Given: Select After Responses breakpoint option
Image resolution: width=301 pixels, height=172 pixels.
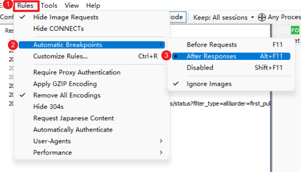Looking at the screenshot, I should click(x=211, y=56).
